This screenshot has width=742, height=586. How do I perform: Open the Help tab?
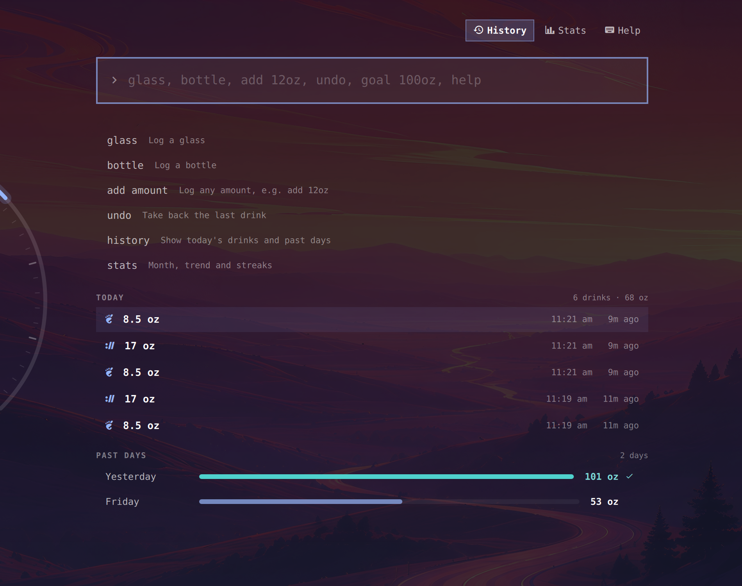coord(622,30)
